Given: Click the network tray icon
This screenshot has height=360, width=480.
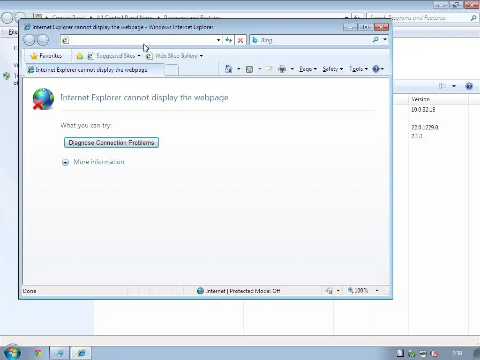Looking at the screenshot, I should 423,353.
